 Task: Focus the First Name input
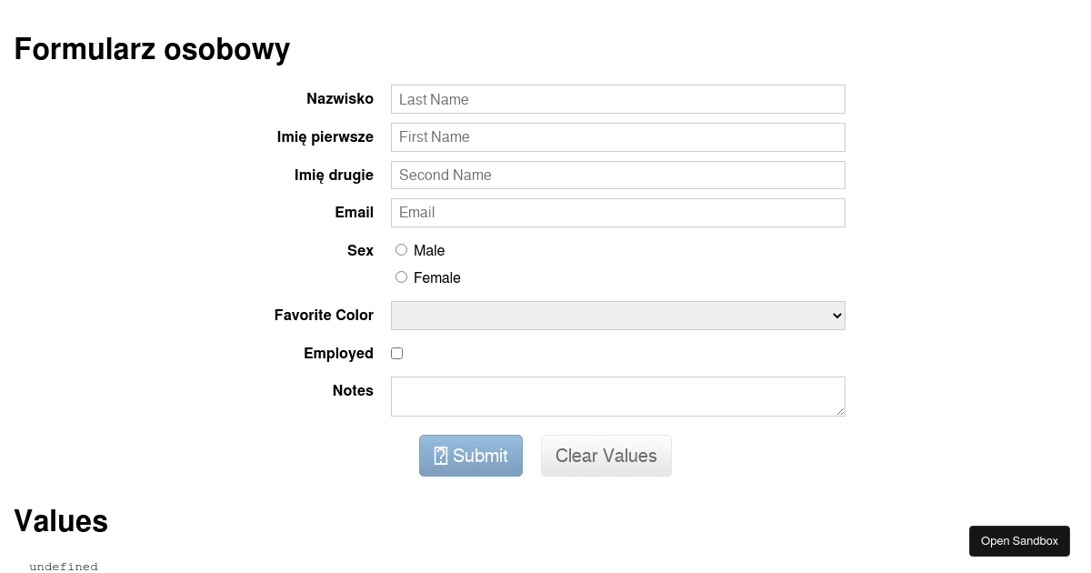(618, 136)
